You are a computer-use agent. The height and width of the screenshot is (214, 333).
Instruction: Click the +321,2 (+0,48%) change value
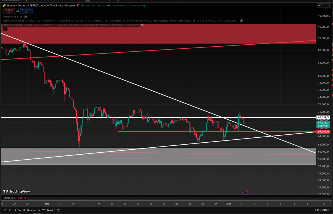pyautogui.click(x=137, y=6)
